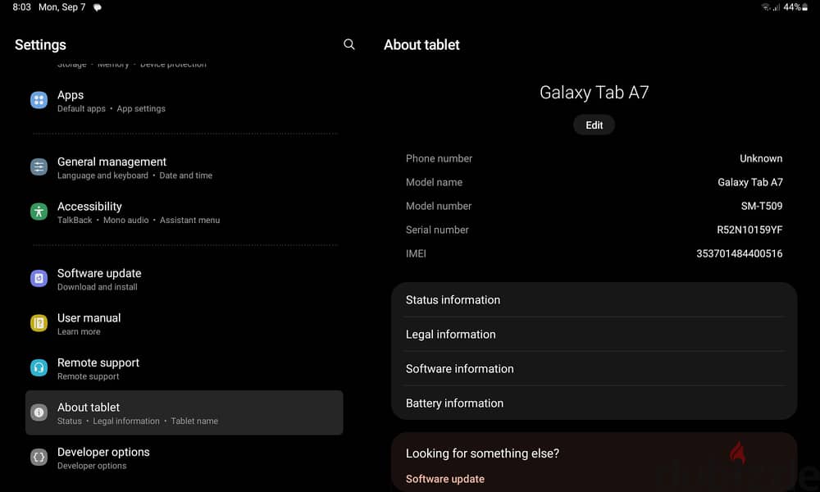Follow the orange Software update link

(x=445, y=479)
